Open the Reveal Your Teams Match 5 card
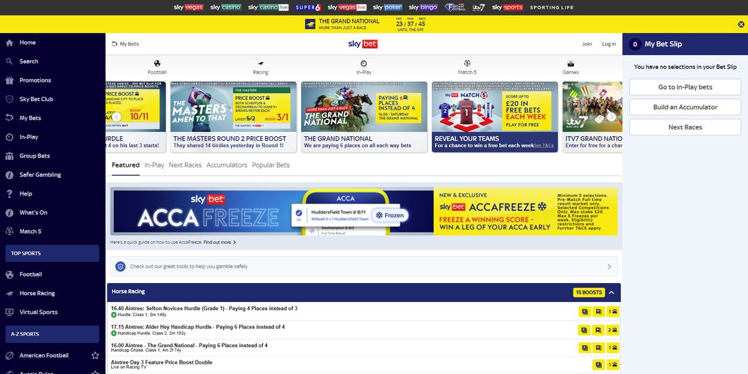 tap(495, 117)
